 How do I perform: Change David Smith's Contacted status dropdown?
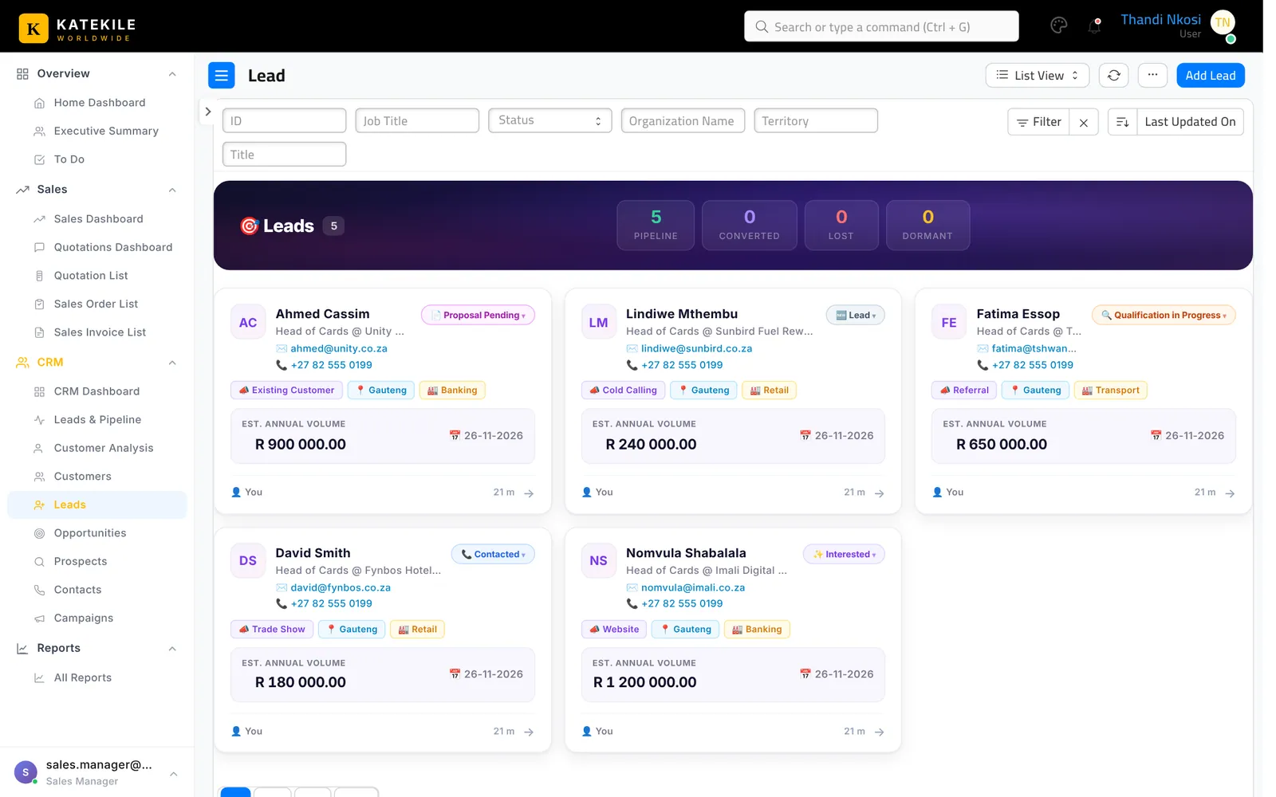pyautogui.click(x=493, y=554)
